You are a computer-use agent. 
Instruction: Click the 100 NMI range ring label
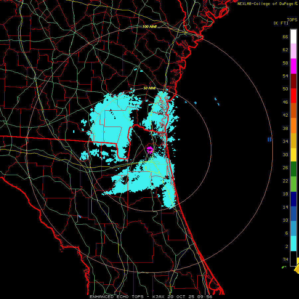149,27
